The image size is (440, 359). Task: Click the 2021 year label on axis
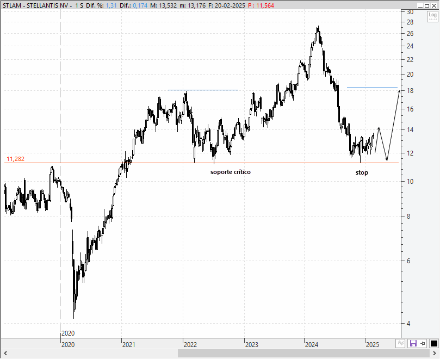pos(129,345)
